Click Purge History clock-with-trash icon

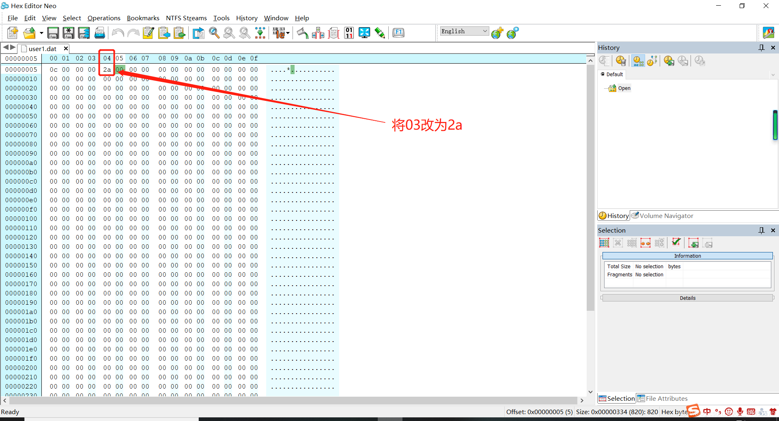pyautogui.click(x=621, y=61)
